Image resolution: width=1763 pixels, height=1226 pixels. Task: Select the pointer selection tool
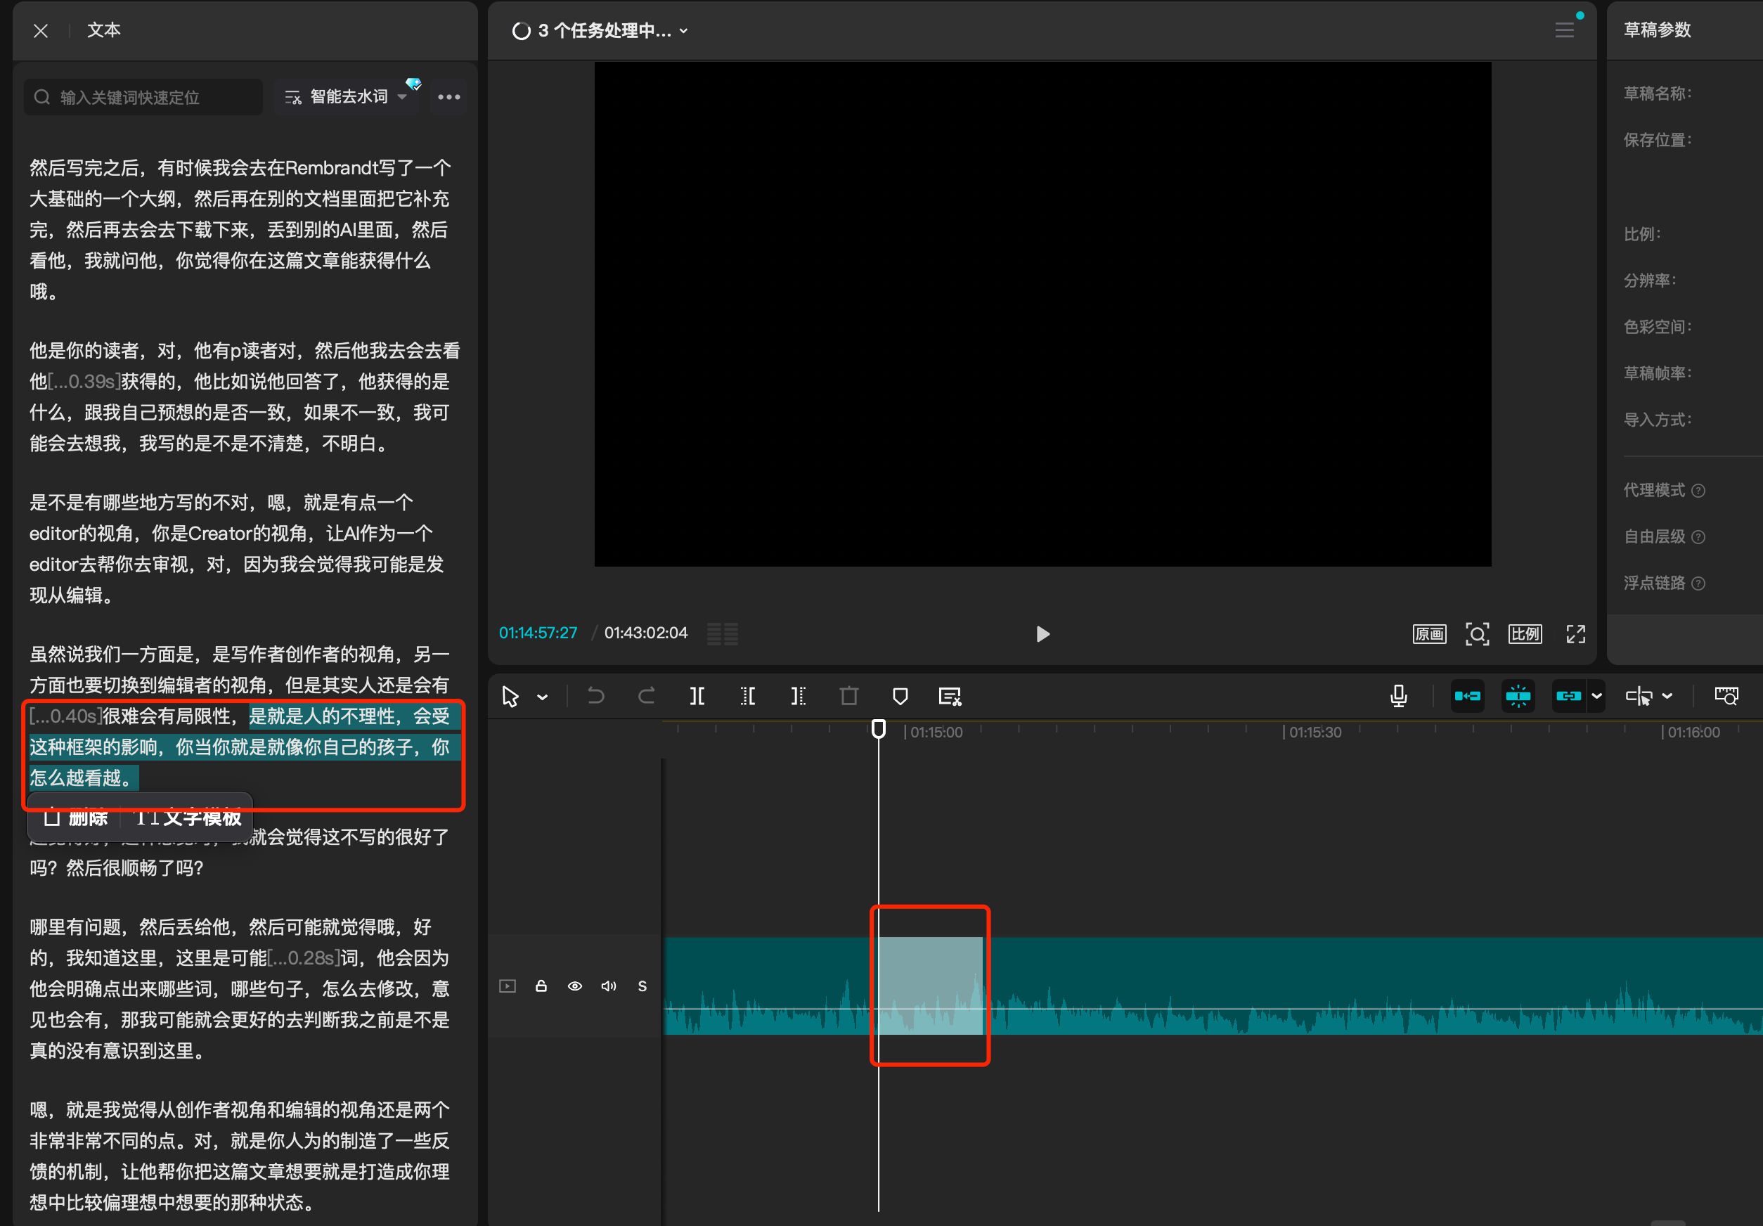coord(510,696)
